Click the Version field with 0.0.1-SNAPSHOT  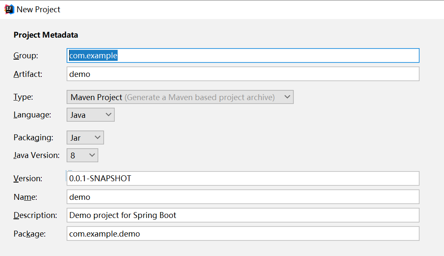coord(243,178)
